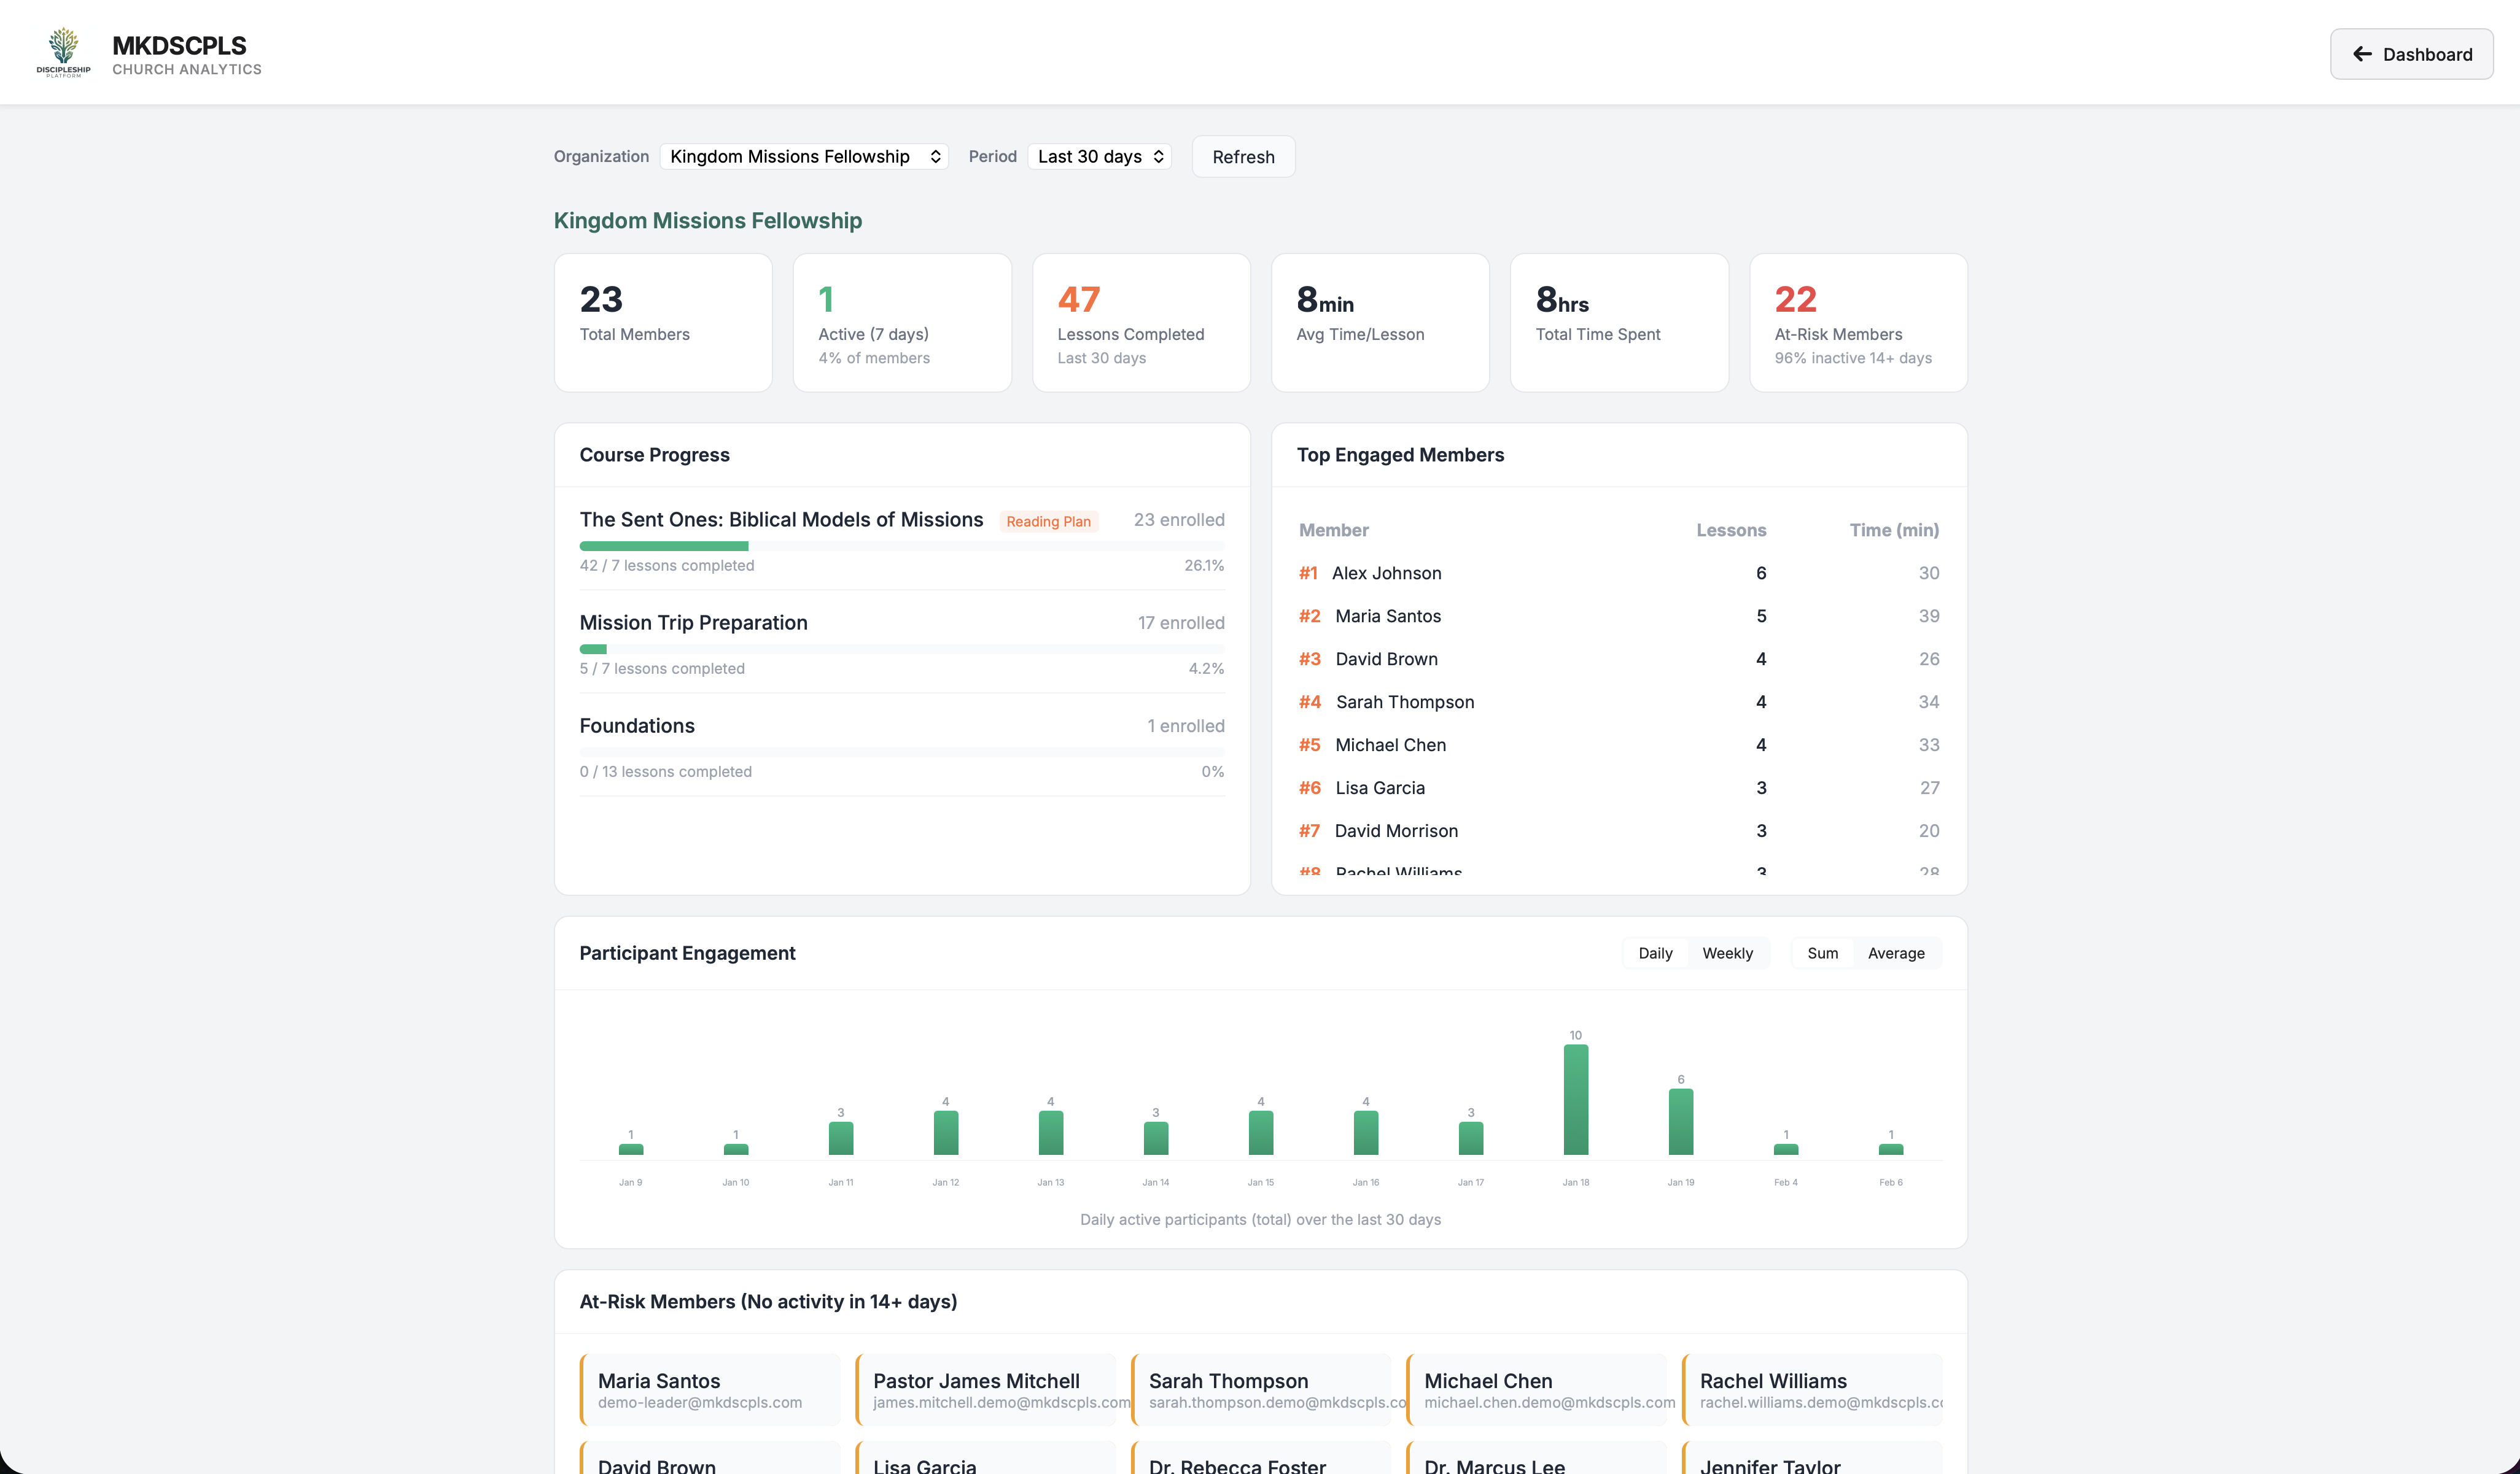Click the back arrow in Dashboard button
The image size is (2520, 1474).
pos(2362,54)
